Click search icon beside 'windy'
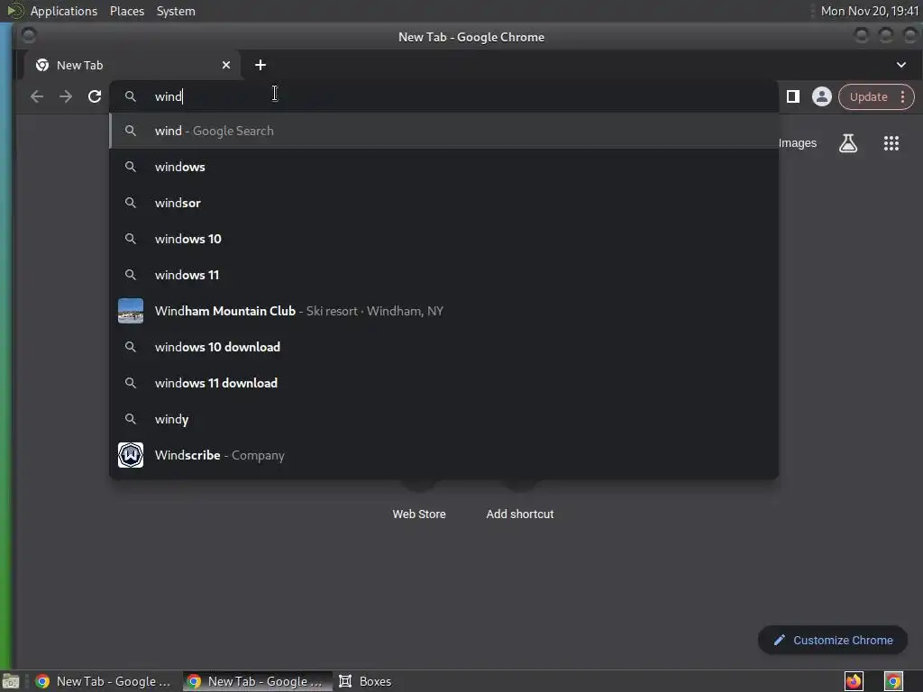Image resolution: width=923 pixels, height=692 pixels. click(x=131, y=419)
